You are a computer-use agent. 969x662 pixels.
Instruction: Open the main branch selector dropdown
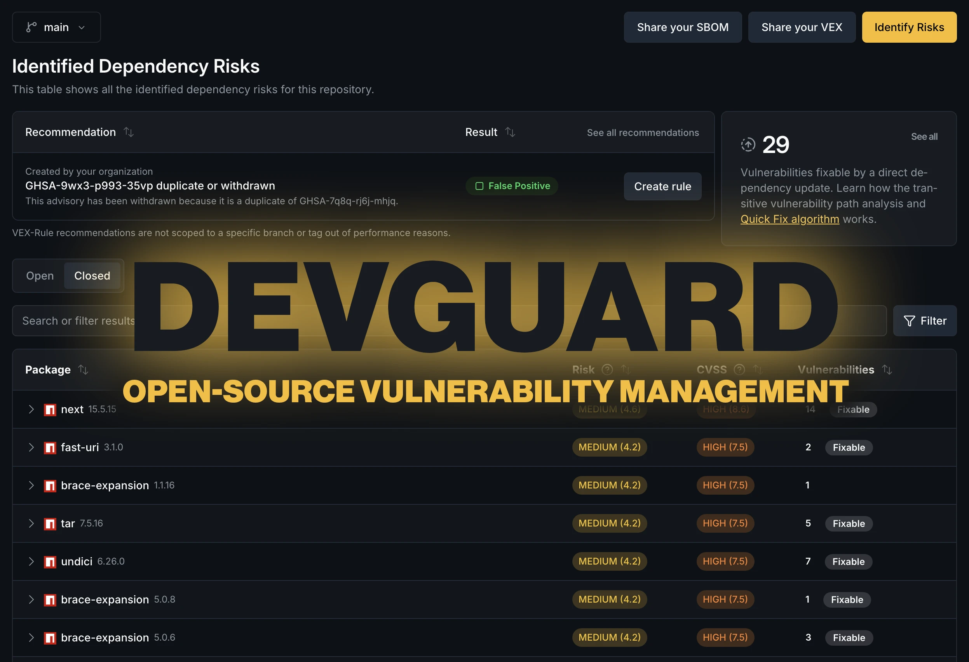(56, 27)
